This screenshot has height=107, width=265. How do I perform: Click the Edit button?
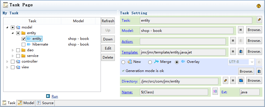point(108,48)
